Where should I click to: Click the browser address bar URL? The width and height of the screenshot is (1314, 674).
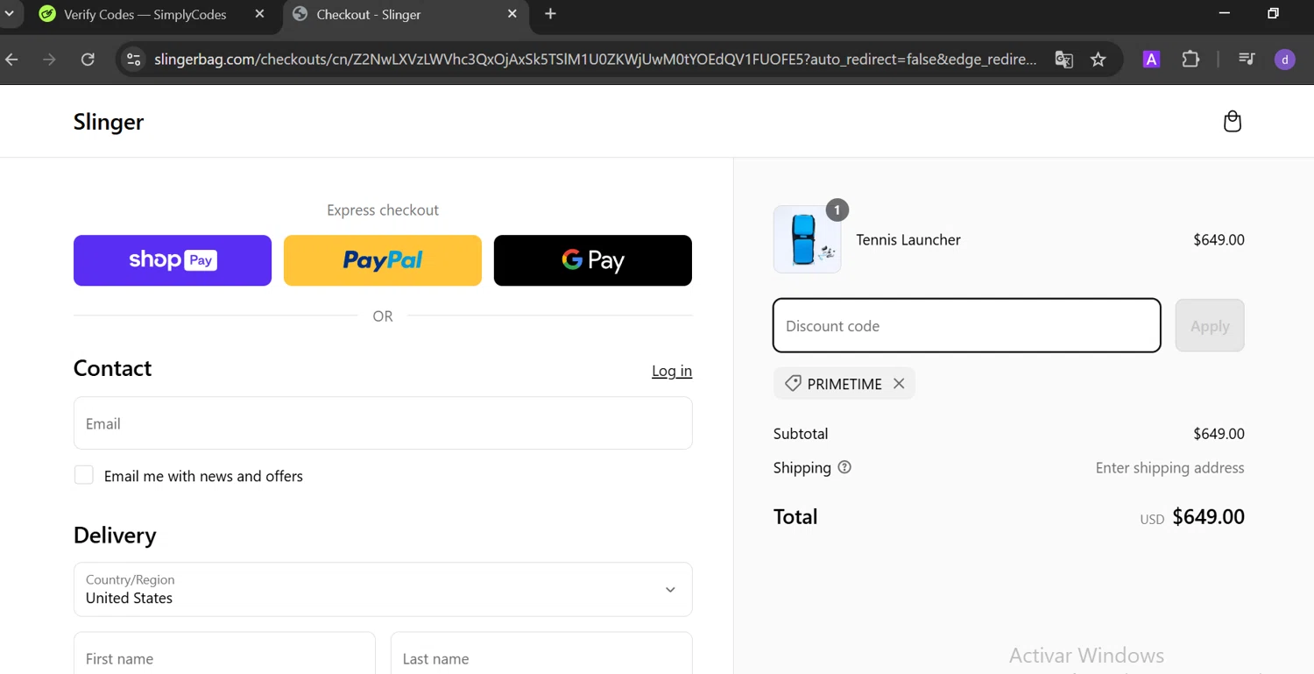596,60
